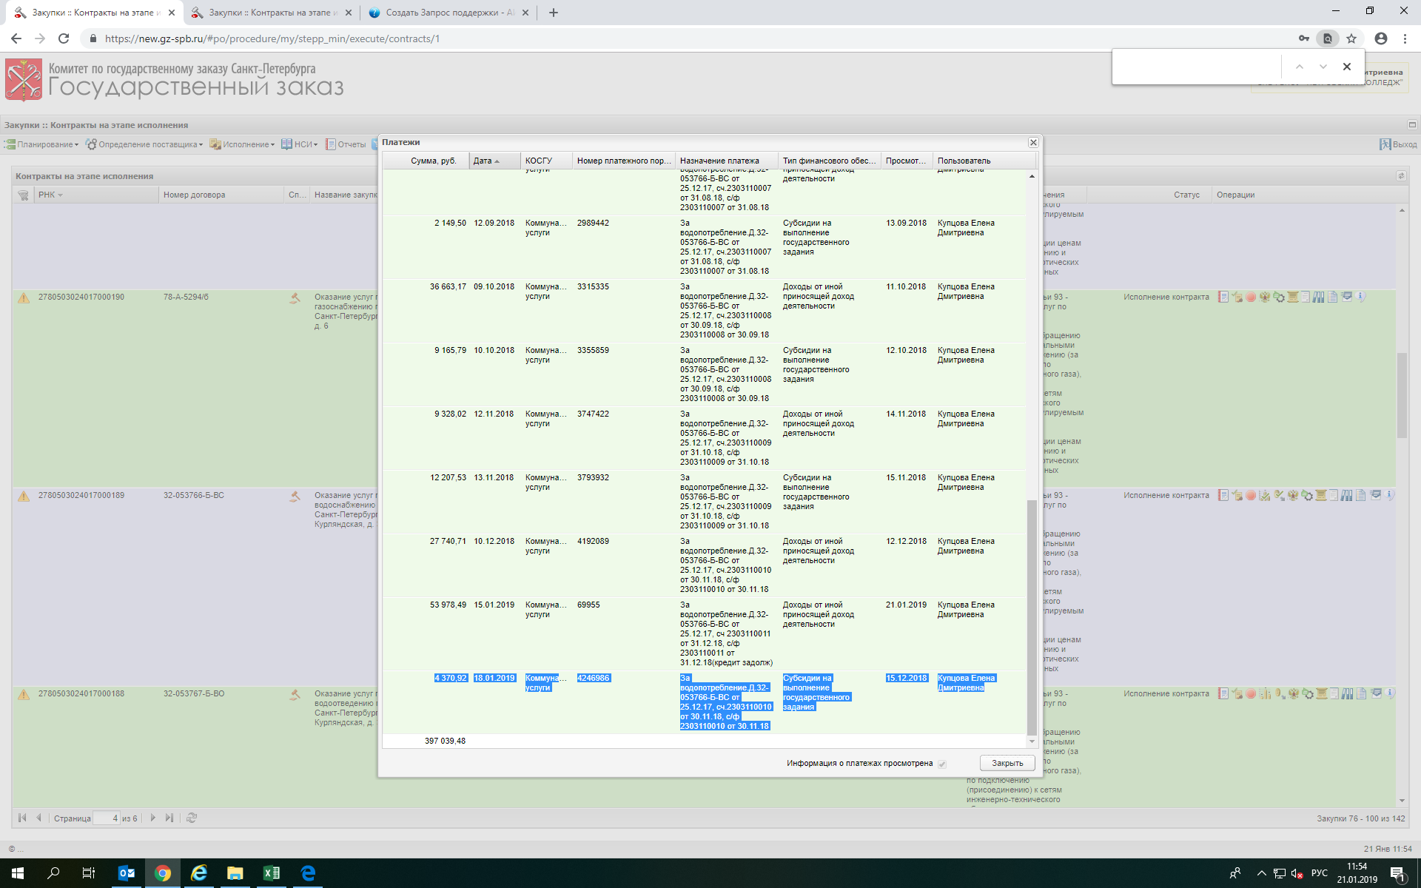The width and height of the screenshot is (1421, 888).
Task: Click the Номер договора column header
Action: click(x=221, y=195)
